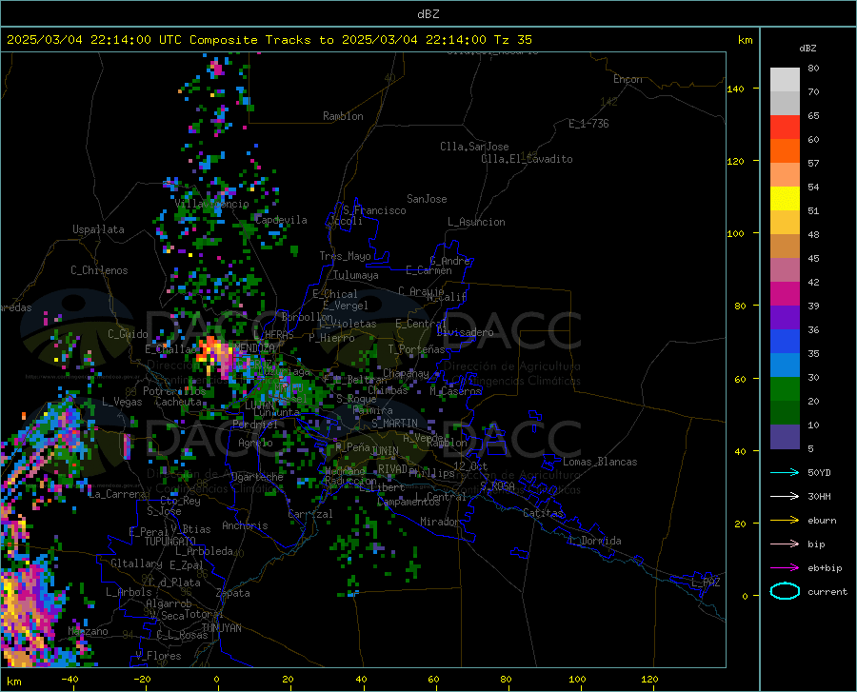This screenshot has height=692, width=857.
Task: Click the 140 tick on vertical km axis
Action: pos(735,89)
